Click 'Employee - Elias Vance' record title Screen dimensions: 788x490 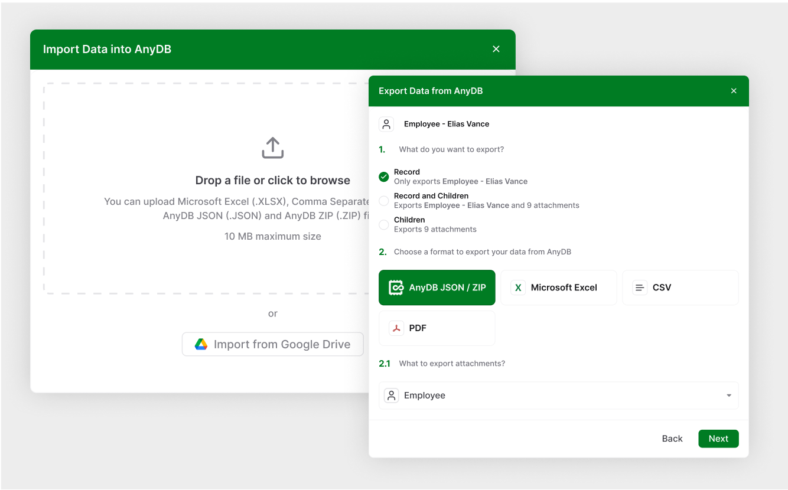tap(447, 124)
